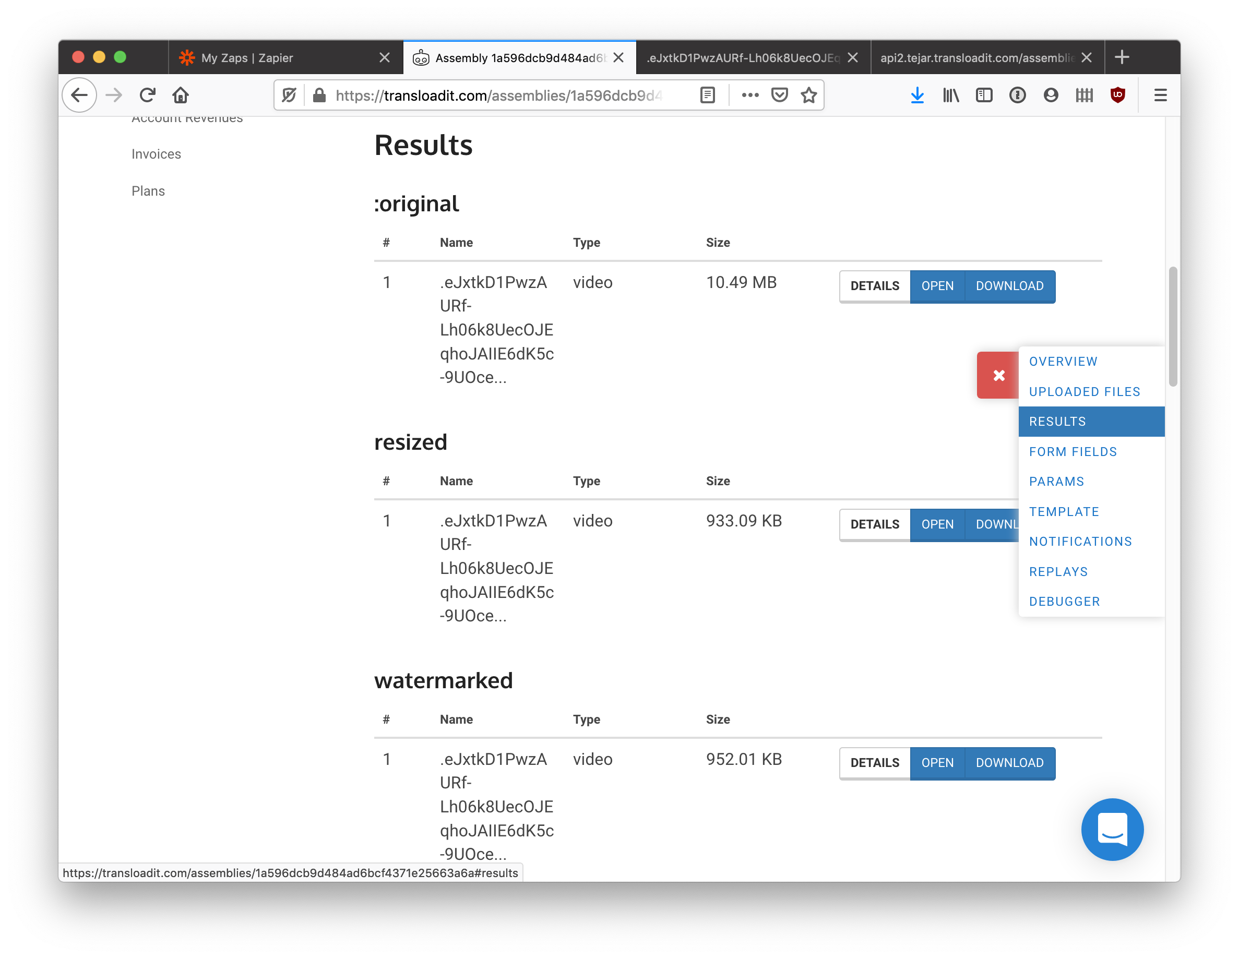Open page actions three-dot menu
Viewport: 1239px width, 959px height.
click(x=750, y=95)
